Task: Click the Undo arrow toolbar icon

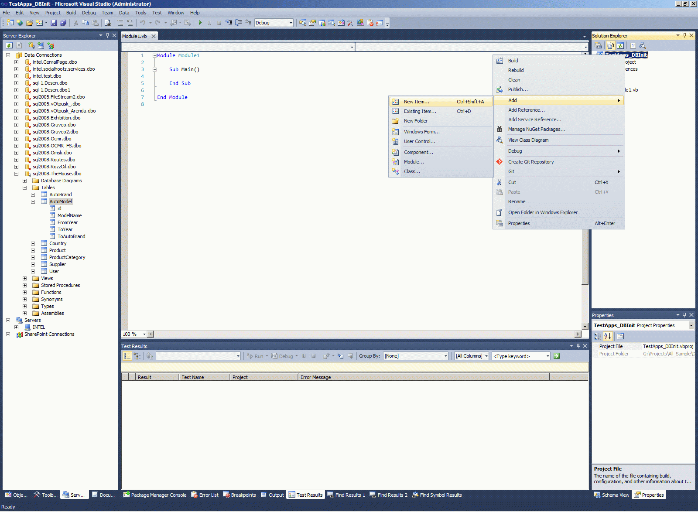Action: pos(143,23)
